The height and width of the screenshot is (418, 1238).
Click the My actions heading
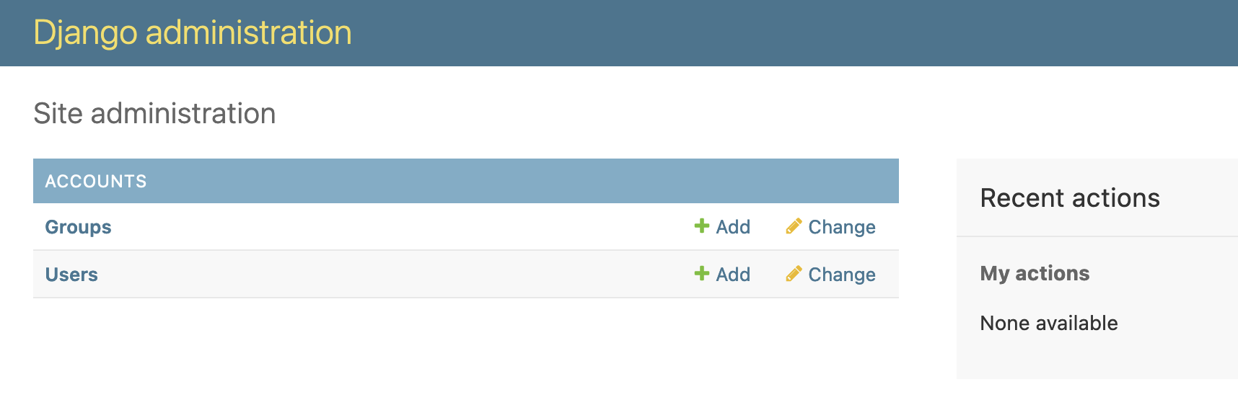coord(1034,273)
